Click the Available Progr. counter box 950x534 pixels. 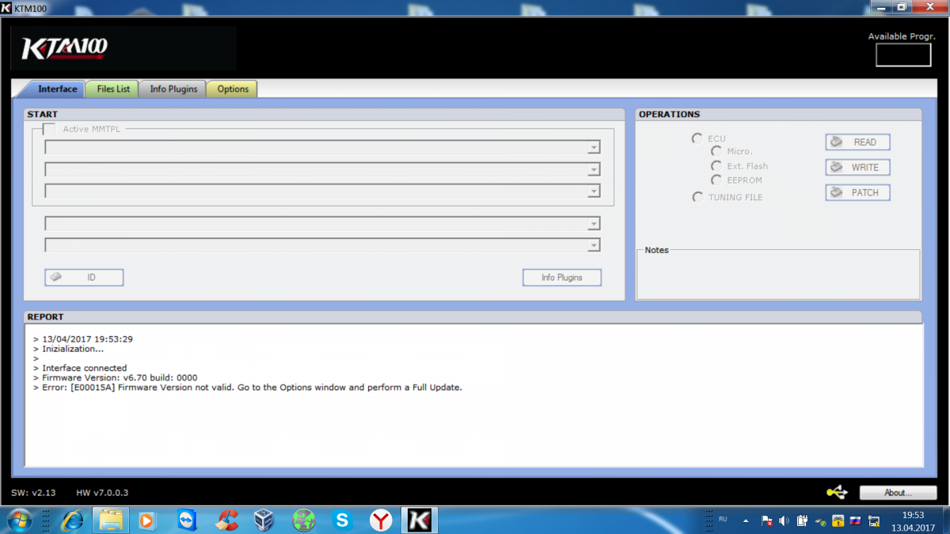pyautogui.click(x=903, y=55)
